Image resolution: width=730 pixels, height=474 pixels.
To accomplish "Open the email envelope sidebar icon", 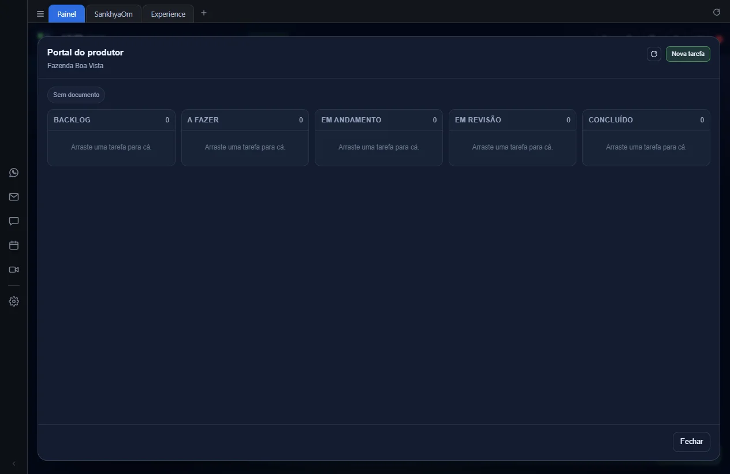I will (14, 197).
